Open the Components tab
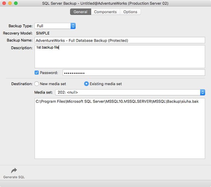The height and width of the screenshot is (187, 211). coord(105,12)
